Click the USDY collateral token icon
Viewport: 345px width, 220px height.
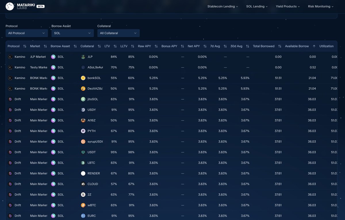tap(83, 110)
